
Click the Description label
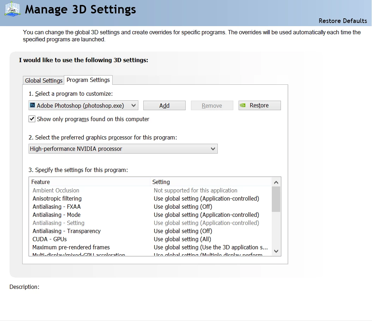24,287
